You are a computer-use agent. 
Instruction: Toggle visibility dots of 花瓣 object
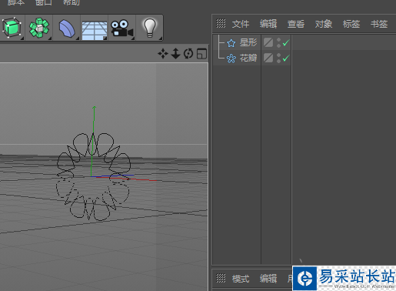[278, 58]
